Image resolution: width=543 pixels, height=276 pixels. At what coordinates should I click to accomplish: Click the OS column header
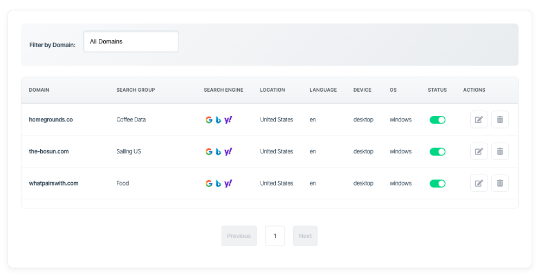(393, 90)
